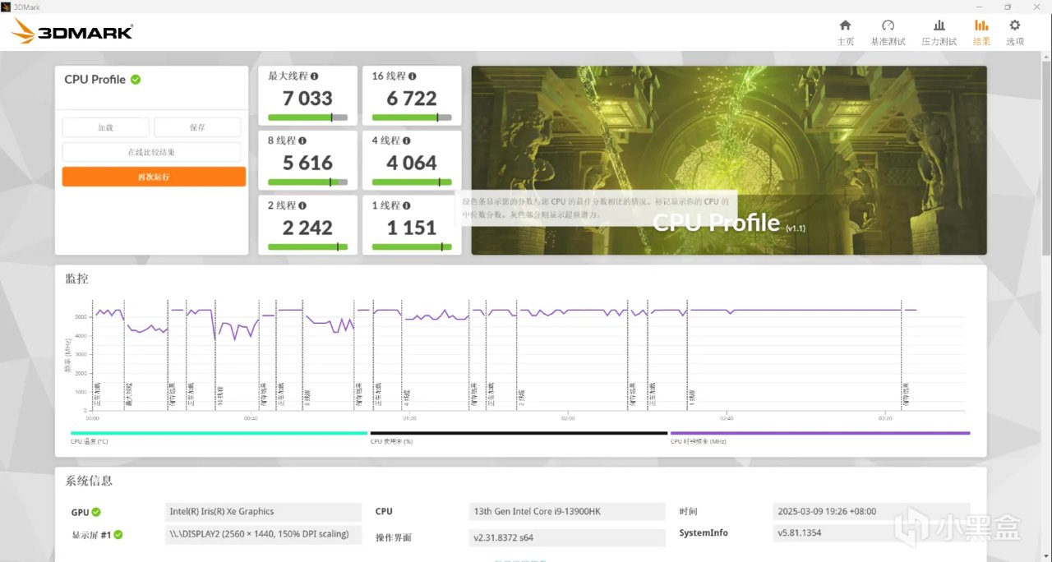Click the 5 616 score value
The image size is (1052, 562).
tap(307, 163)
